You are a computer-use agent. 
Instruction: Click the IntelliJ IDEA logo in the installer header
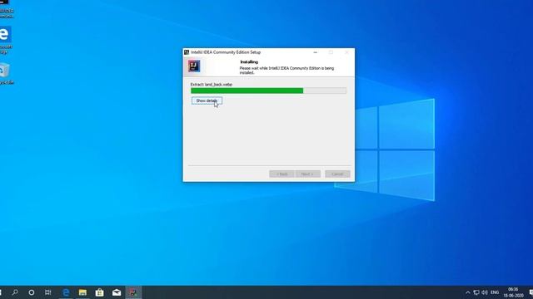coord(194,66)
